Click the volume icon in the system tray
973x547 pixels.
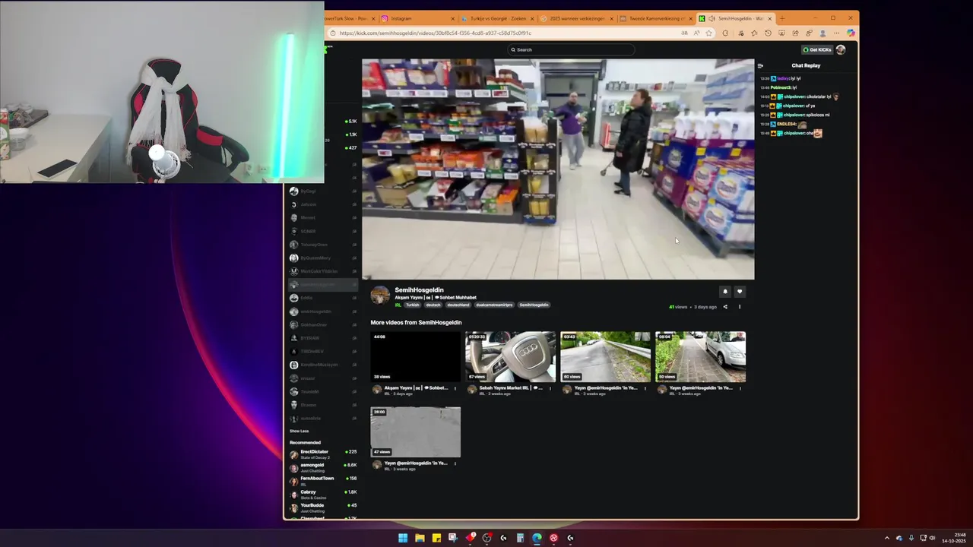pyautogui.click(x=933, y=538)
